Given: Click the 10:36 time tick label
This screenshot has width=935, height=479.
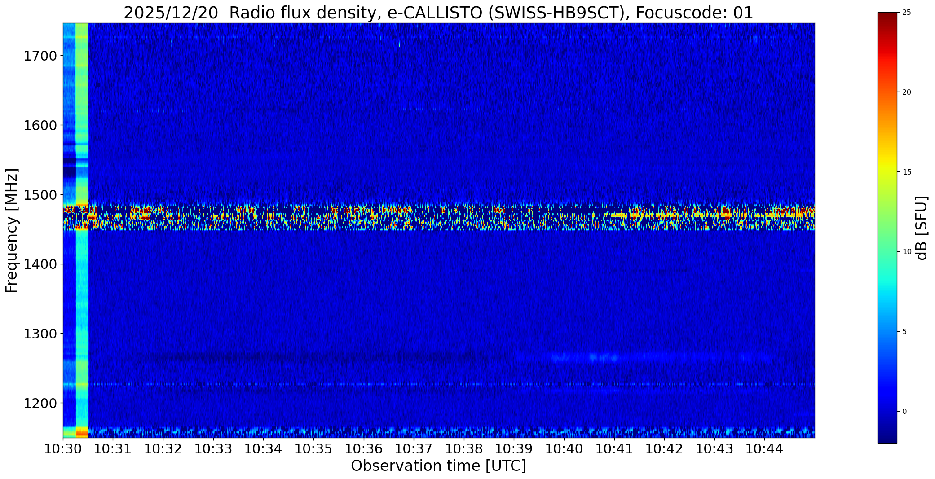Looking at the screenshot, I should tap(364, 448).
